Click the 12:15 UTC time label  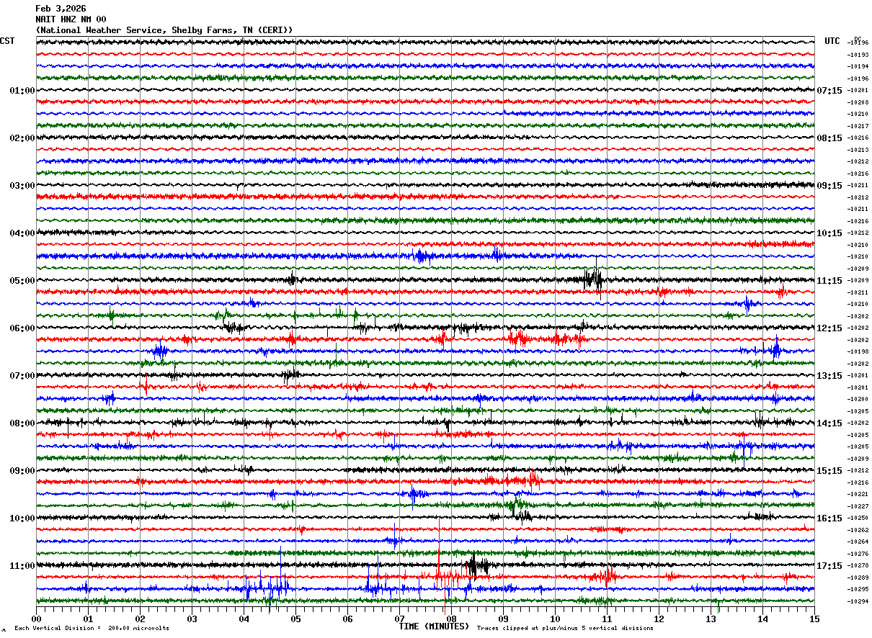pyautogui.click(x=829, y=328)
